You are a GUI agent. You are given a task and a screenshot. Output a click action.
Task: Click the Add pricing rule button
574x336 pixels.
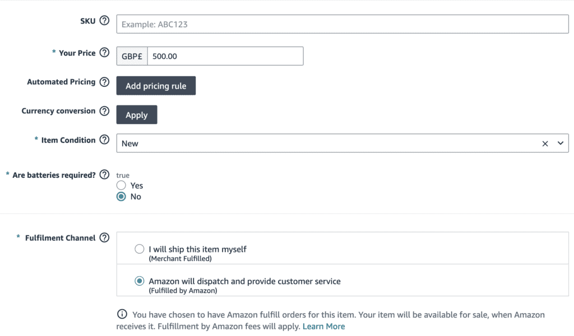[x=156, y=86]
